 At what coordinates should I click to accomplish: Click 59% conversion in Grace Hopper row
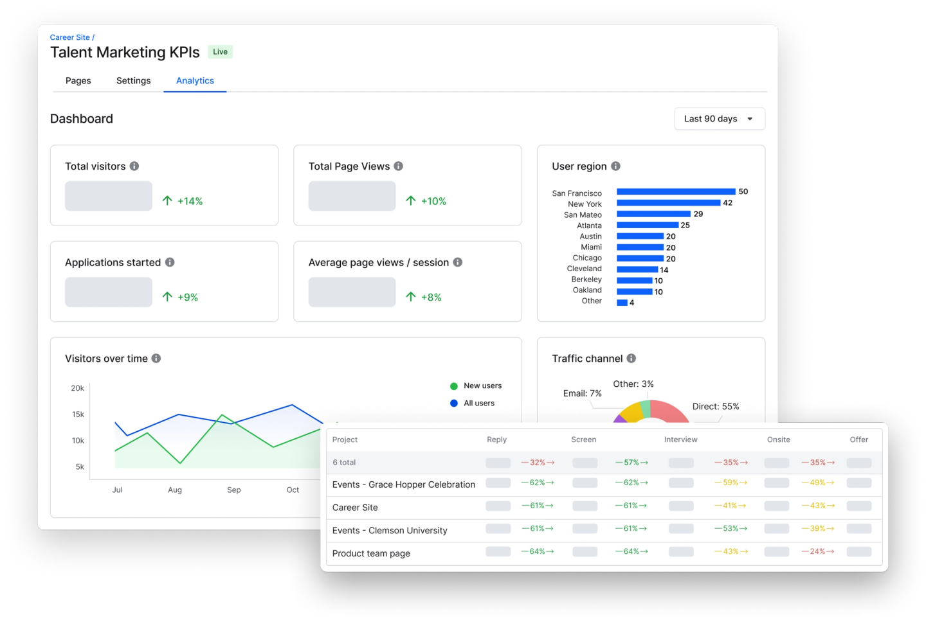click(731, 483)
